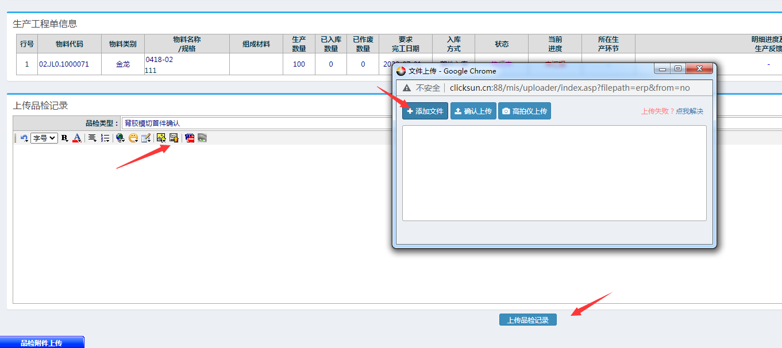Click the insert image icon
Image resolution: width=782 pixels, height=348 pixels.
[x=161, y=138]
